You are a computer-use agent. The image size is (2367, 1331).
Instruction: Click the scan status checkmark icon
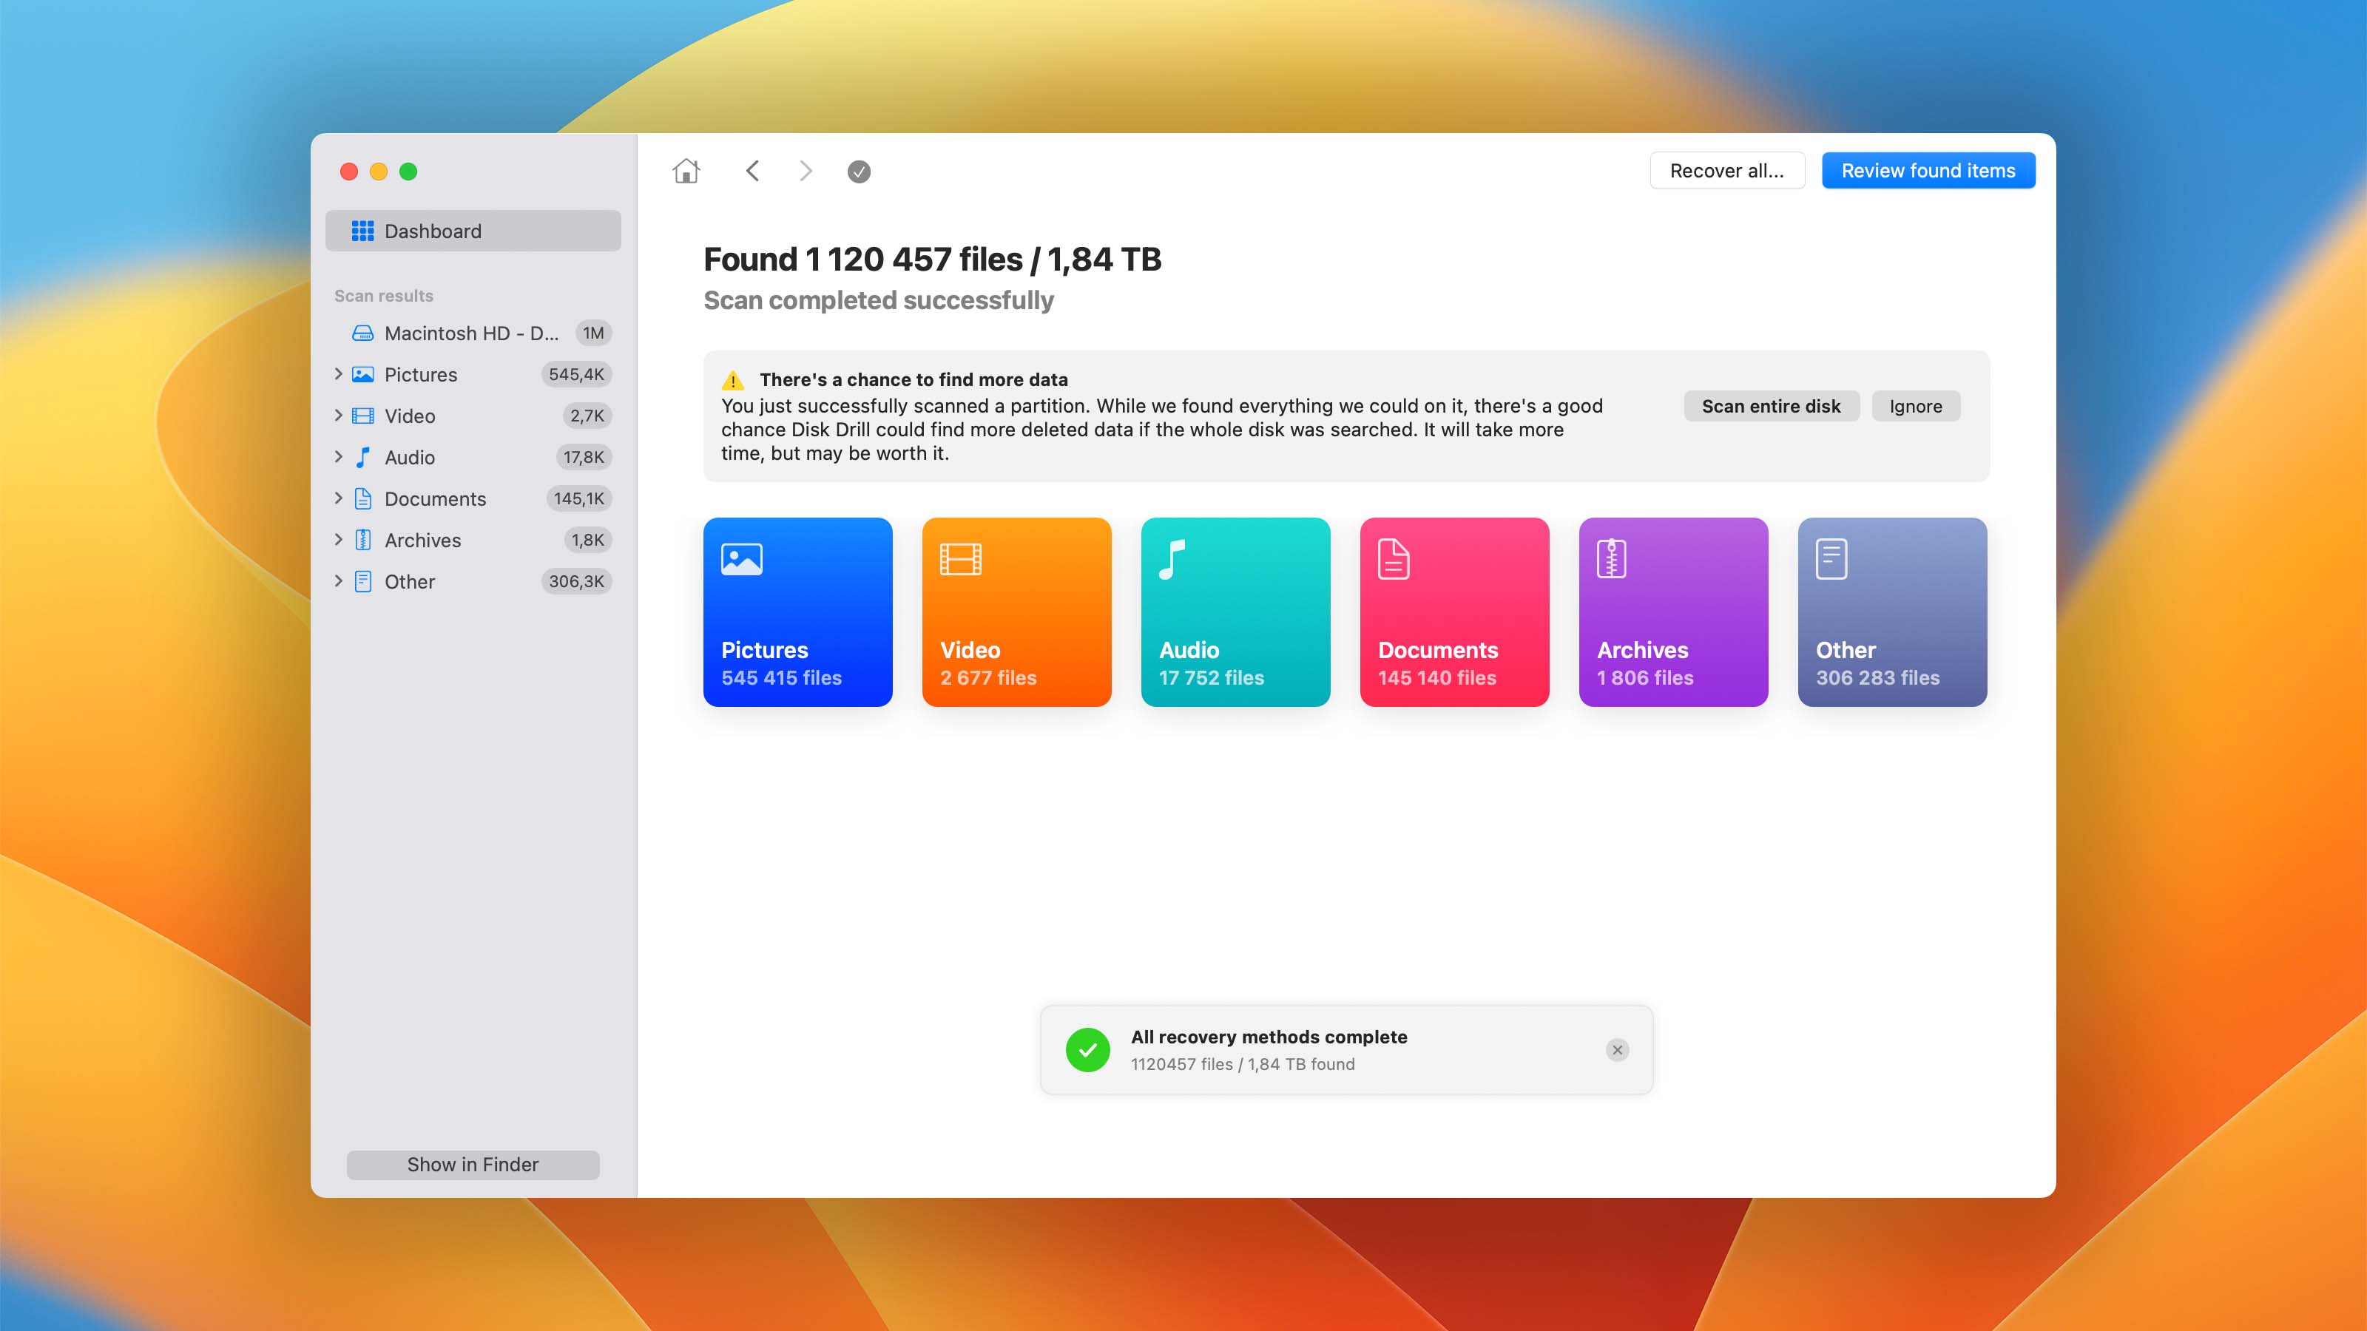(x=858, y=172)
